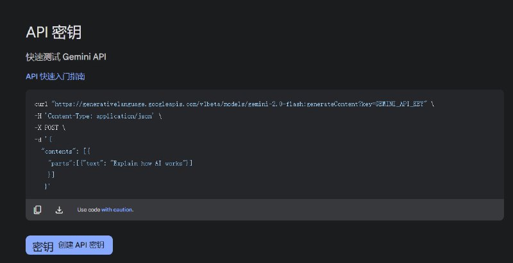Click the "parts" text line in code
Image resolution: width=513 pixels, height=263 pixels.
click(x=120, y=163)
